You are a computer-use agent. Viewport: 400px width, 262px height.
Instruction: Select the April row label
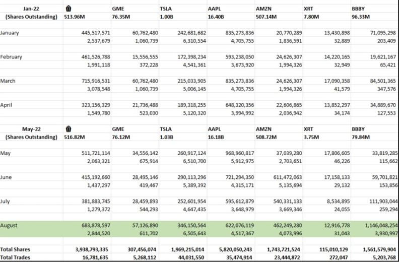[7, 105]
